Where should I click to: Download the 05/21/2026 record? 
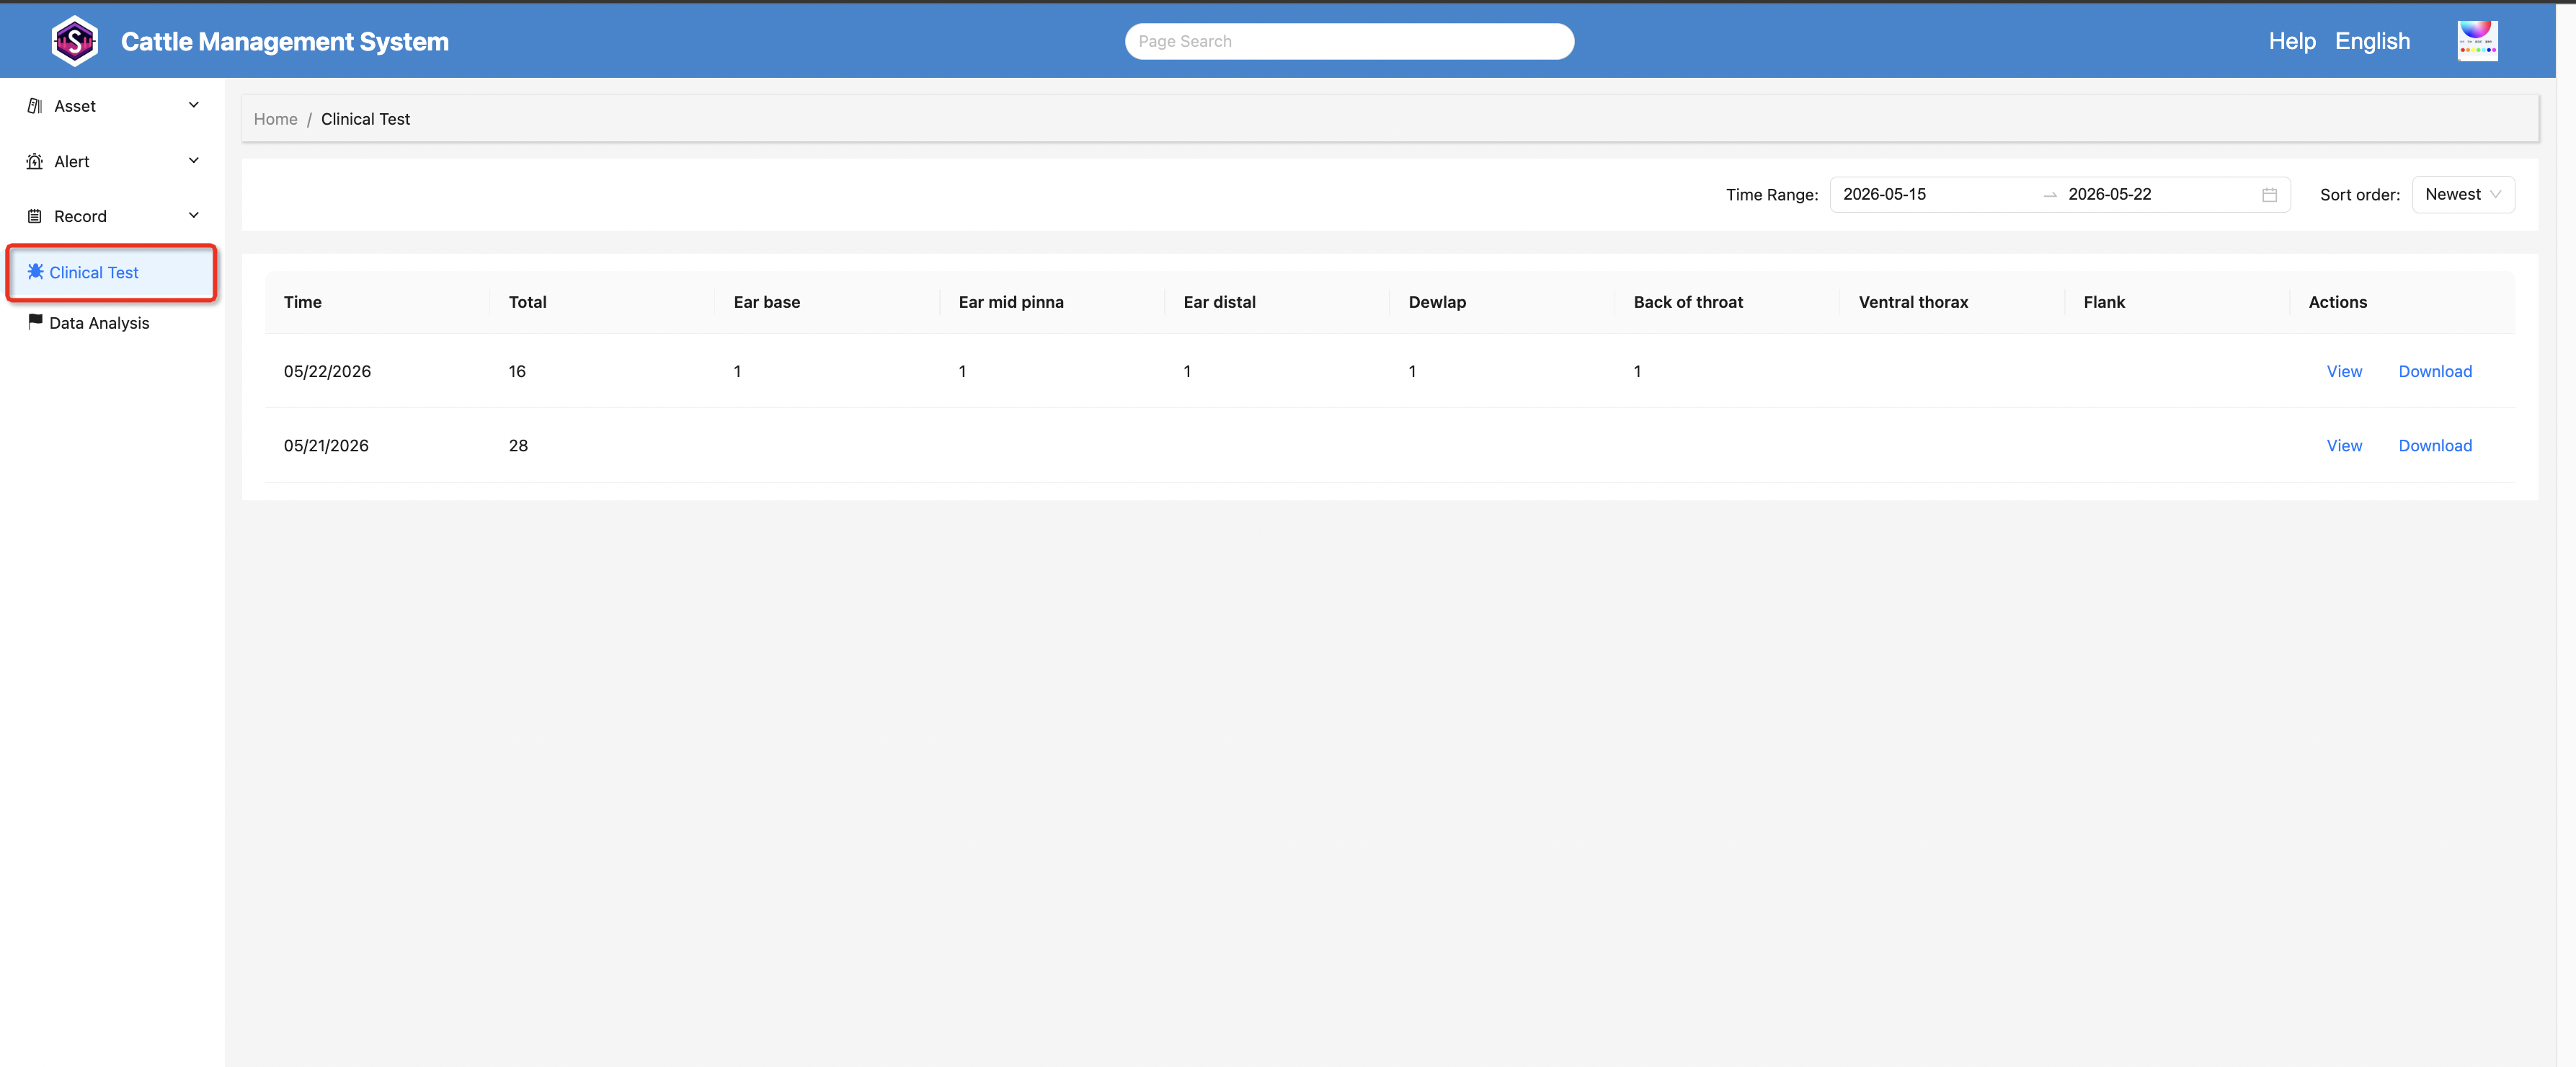click(x=2435, y=446)
